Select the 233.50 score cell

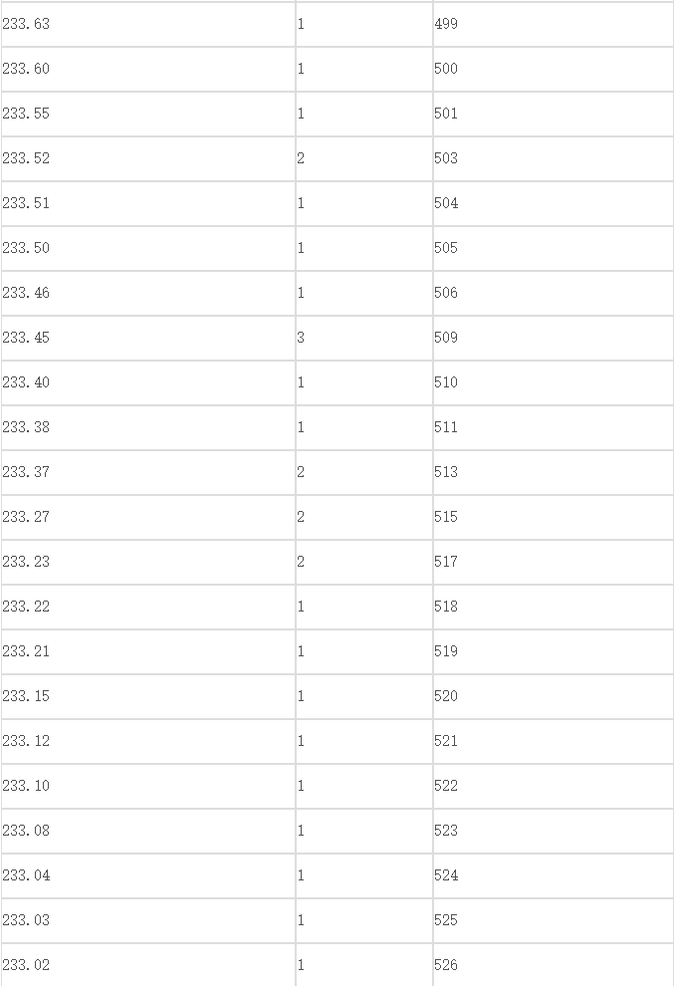[x=148, y=248]
